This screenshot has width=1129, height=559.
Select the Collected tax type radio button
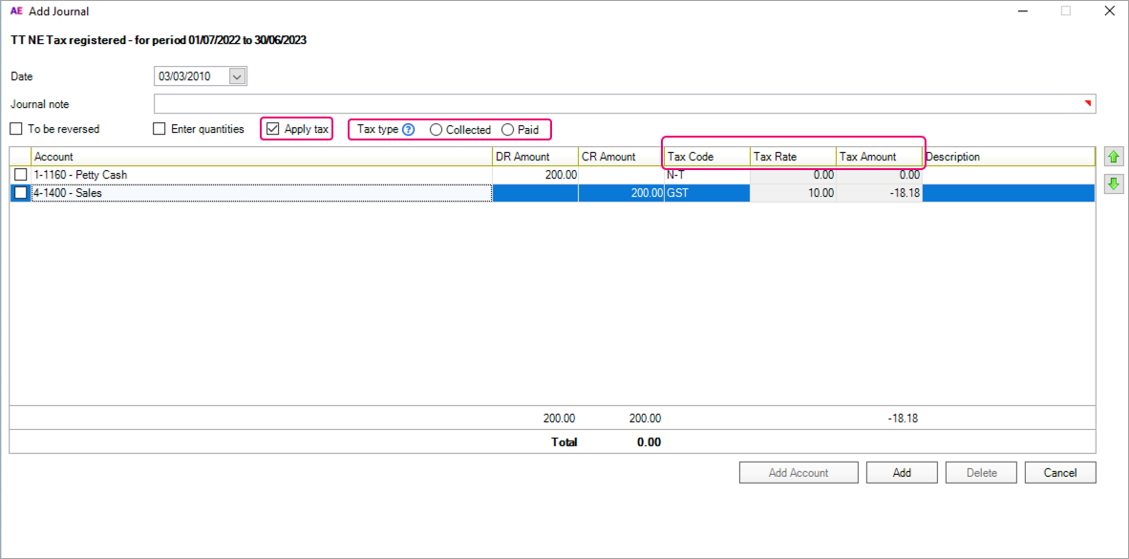[x=437, y=130]
